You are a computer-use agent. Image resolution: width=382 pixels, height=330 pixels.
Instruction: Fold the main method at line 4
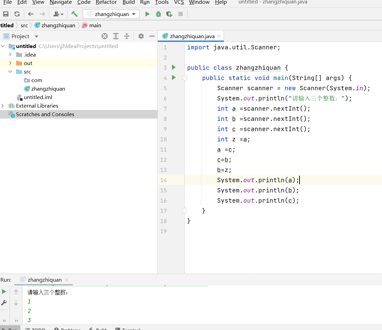pyautogui.click(x=185, y=78)
